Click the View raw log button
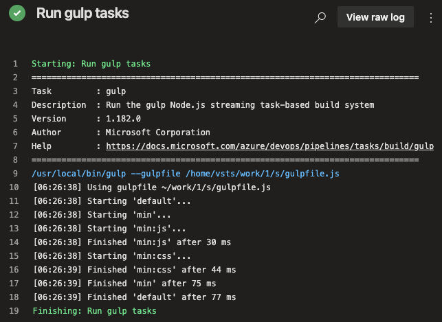Screen dimensions: 442x322 pos(375,18)
